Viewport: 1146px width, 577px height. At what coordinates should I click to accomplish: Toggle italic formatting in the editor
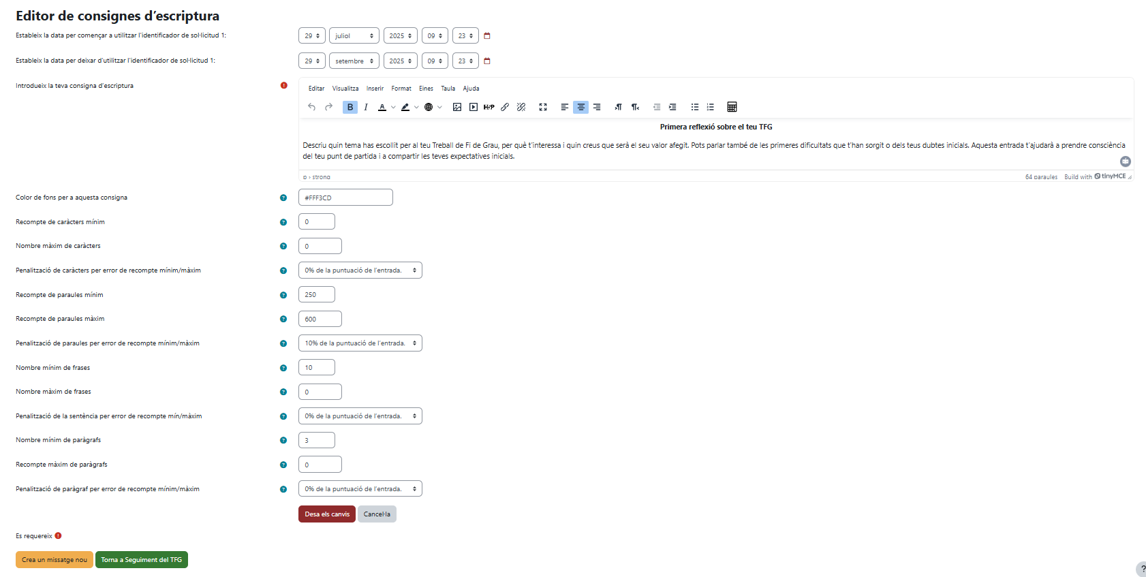click(366, 107)
